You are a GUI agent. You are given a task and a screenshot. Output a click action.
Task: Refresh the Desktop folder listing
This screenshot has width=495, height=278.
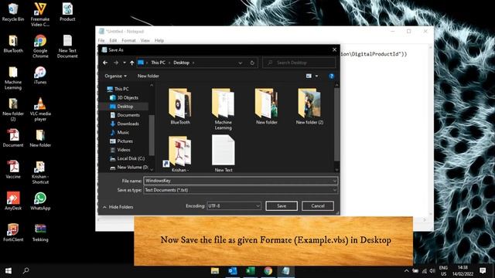[252, 63]
